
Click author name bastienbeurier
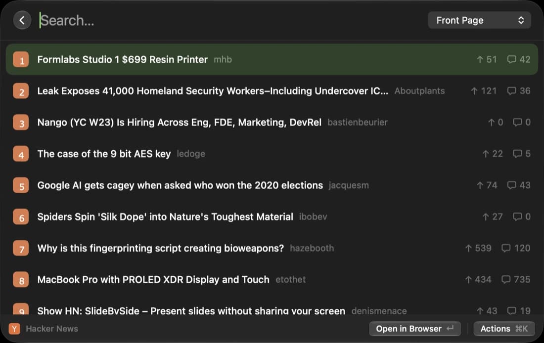[358, 123]
